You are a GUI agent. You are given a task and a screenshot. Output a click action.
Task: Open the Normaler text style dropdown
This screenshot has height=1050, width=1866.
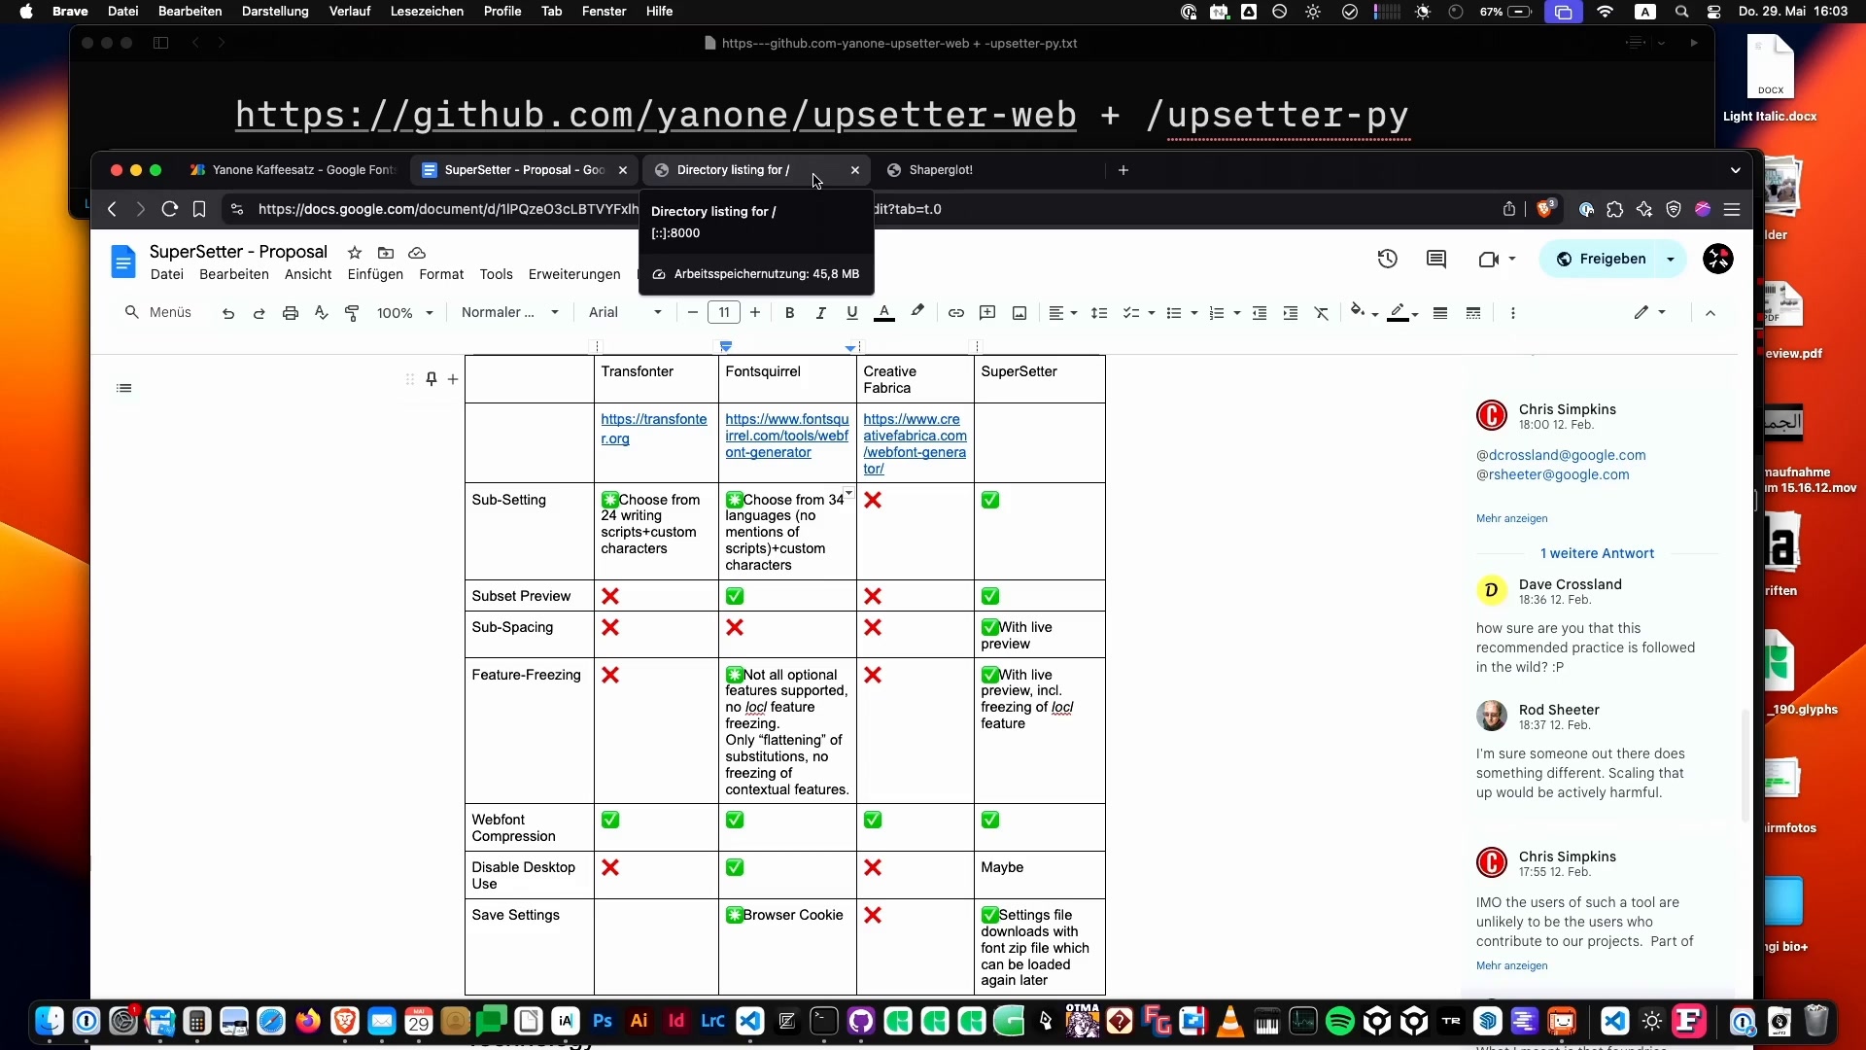tap(510, 313)
